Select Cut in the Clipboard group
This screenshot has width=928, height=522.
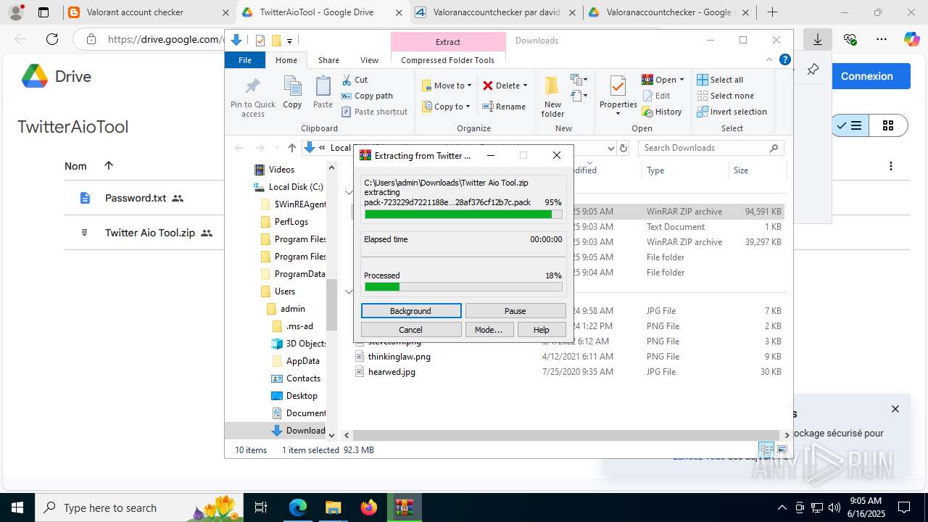click(355, 80)
